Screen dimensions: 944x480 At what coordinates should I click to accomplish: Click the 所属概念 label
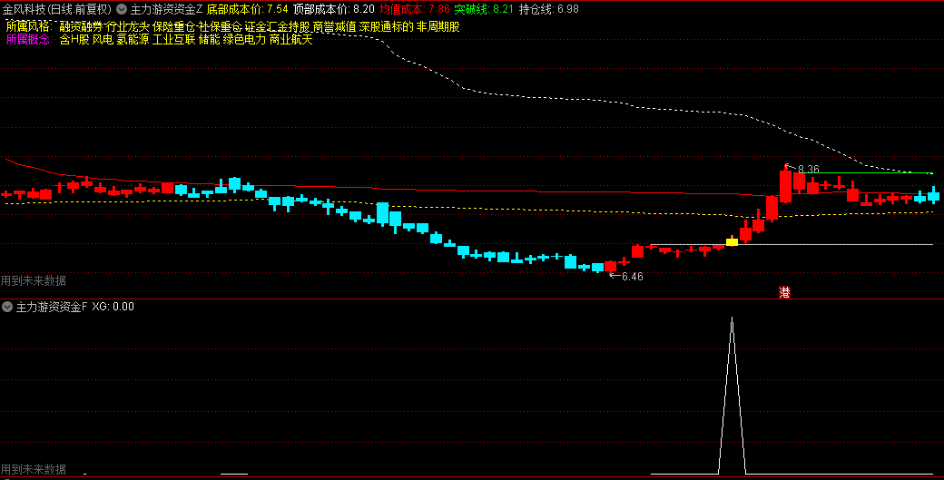pos(29,40)
